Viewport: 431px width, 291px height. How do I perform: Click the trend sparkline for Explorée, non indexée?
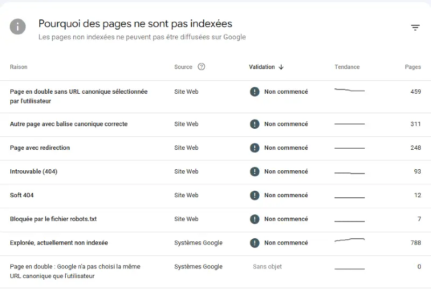tap(349, 240)
